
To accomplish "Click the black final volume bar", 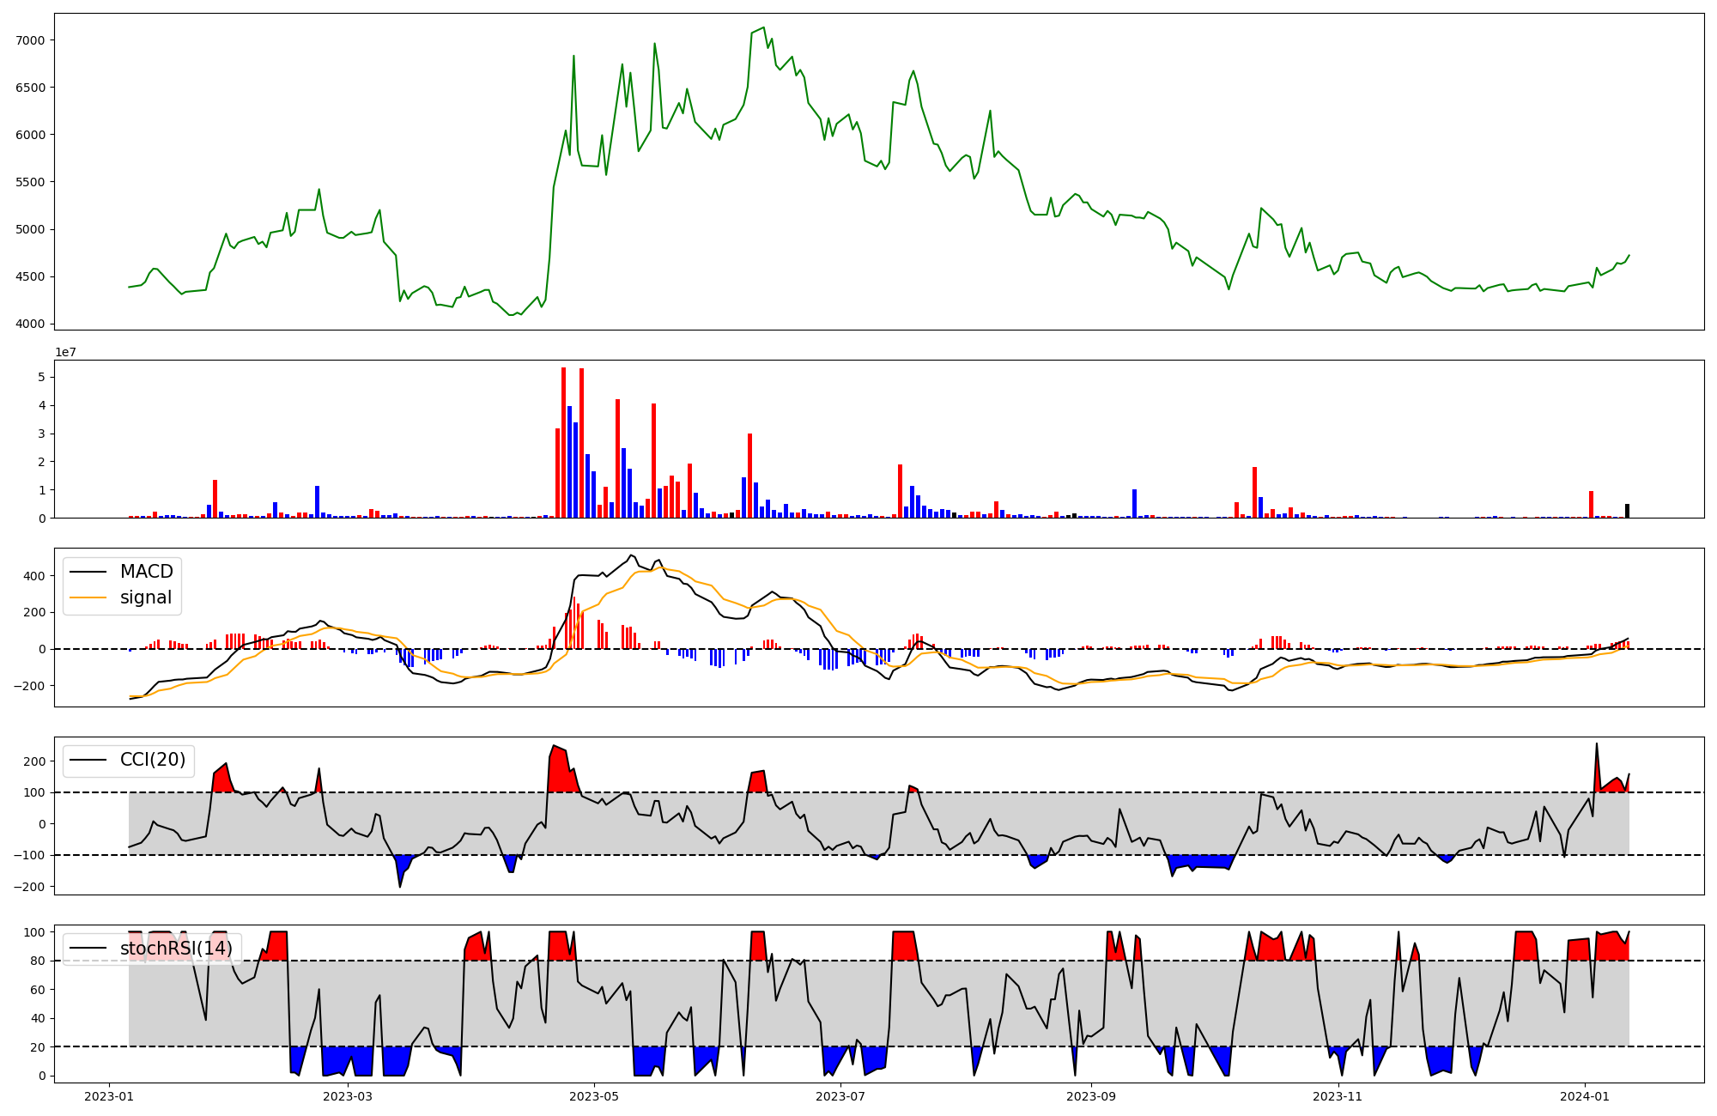I will [x=1627, y=511].
